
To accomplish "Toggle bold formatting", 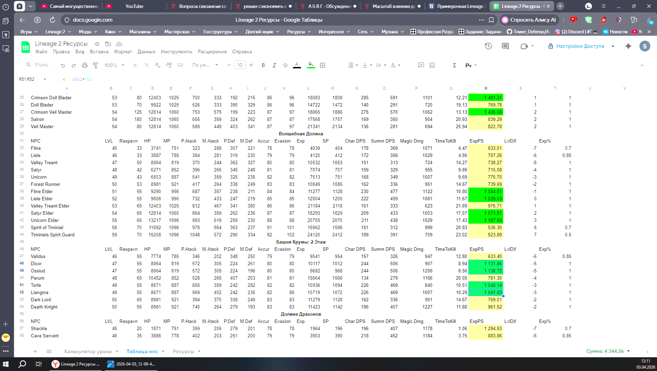I will tap(263, 65).
